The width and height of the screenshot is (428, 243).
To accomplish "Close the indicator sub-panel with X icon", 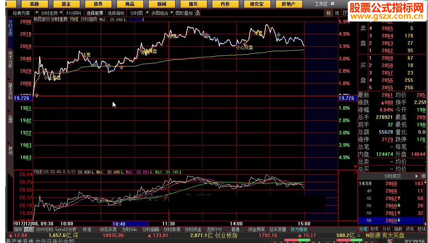I will (355, 172).
